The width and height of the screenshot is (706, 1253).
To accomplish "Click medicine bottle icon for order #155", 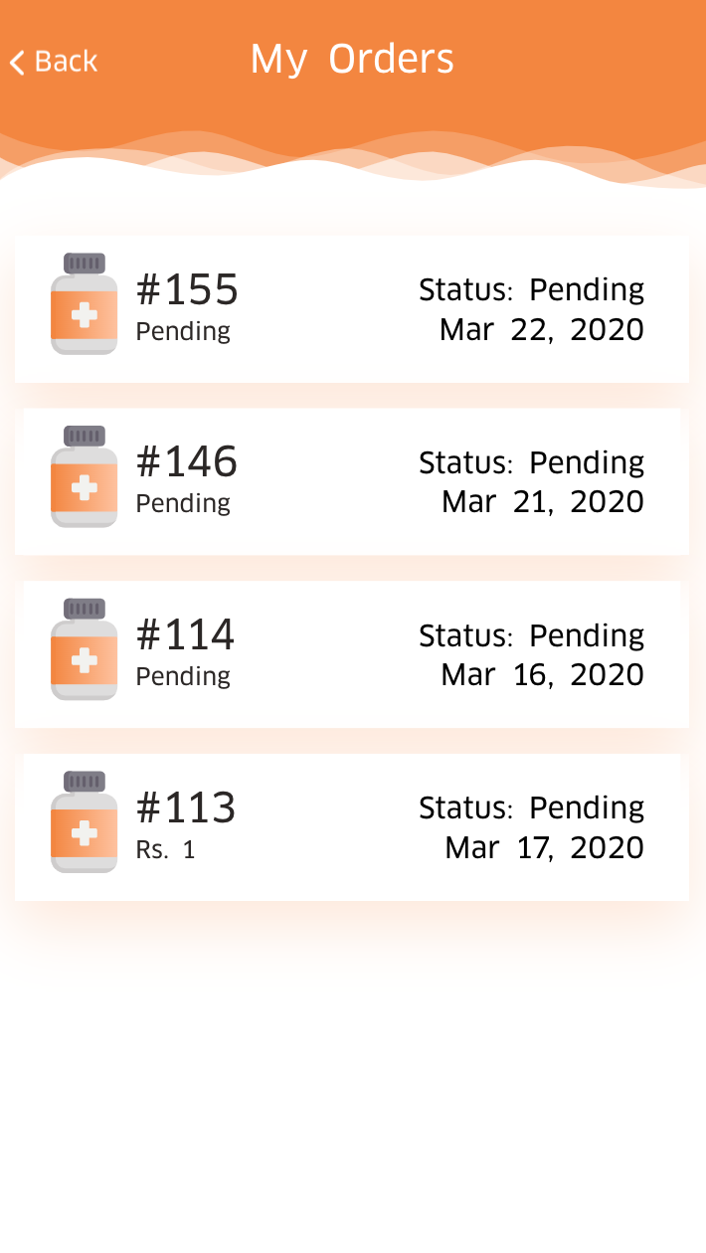I will (85, 304).
